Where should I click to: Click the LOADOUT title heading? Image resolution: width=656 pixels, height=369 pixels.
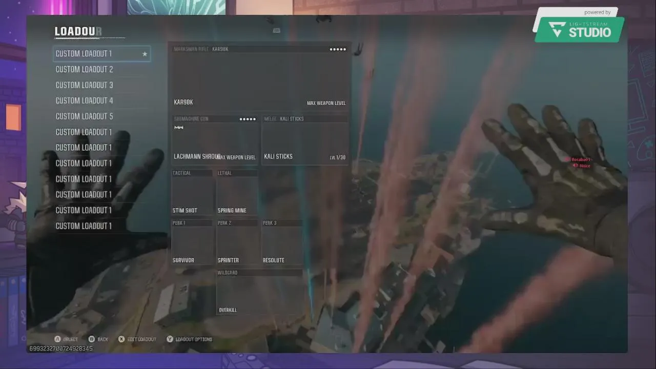(x=78, y=32)
